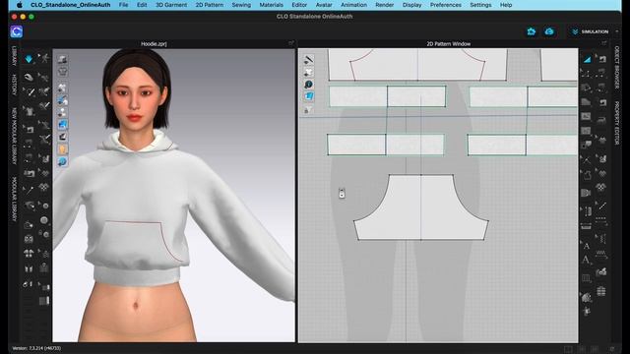
Task: Click the segment sewing tool top of right toolbar
Action: (x=601, y=59)
